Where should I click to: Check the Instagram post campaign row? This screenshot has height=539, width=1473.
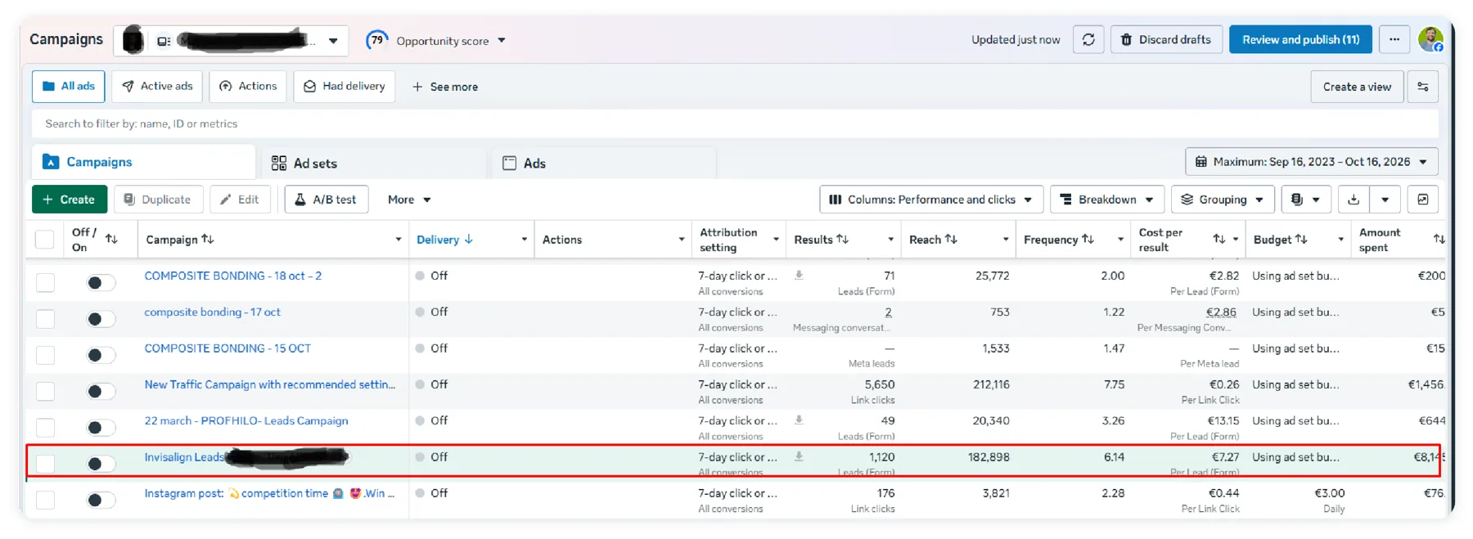[x=45, y=500]
